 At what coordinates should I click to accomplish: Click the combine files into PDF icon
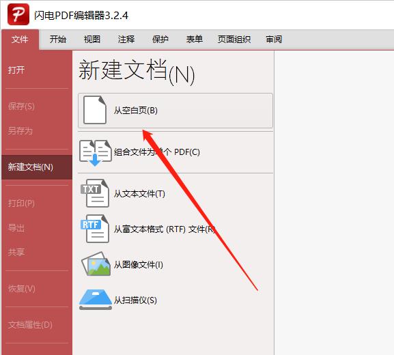[x=96, y=153]
